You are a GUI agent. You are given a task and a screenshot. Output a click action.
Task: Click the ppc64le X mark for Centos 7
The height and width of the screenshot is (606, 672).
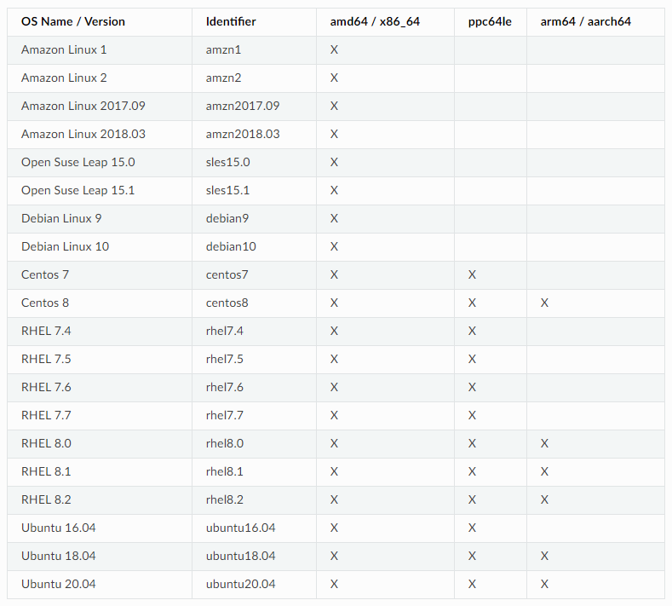[472, 274]
